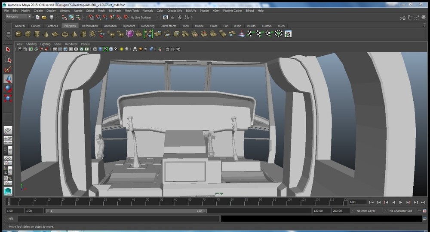Image resolution: width=430 pixels, height=232 pixels.
Task: Select the Polygon Sphere shelf icon
Action: point(18,34)
